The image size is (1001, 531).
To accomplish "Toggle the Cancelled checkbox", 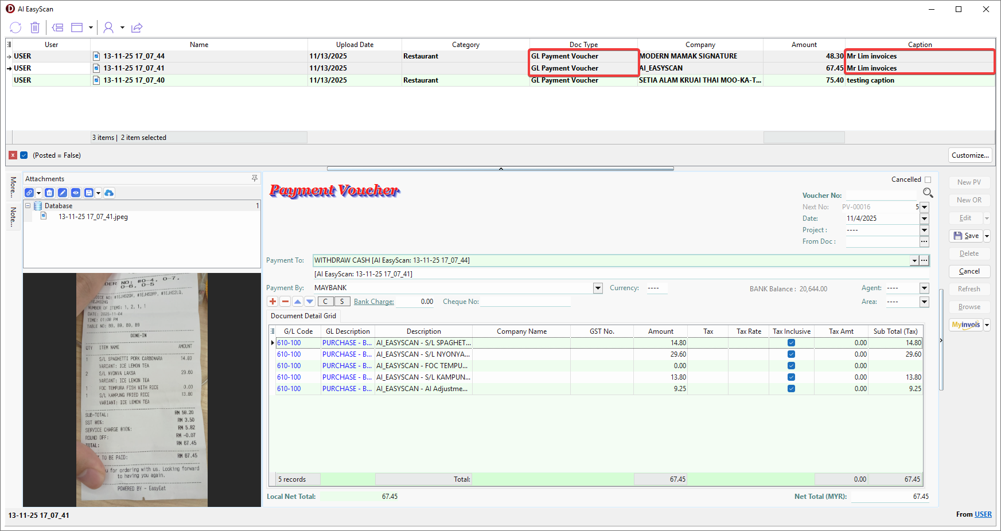I will (x=928, y=179).
